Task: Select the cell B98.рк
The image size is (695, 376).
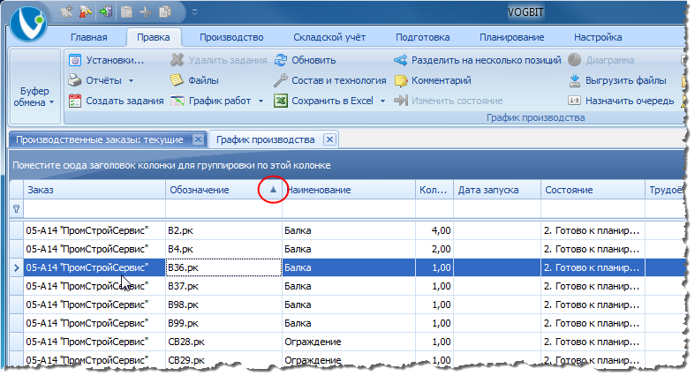Action: (x=223, y=305)
